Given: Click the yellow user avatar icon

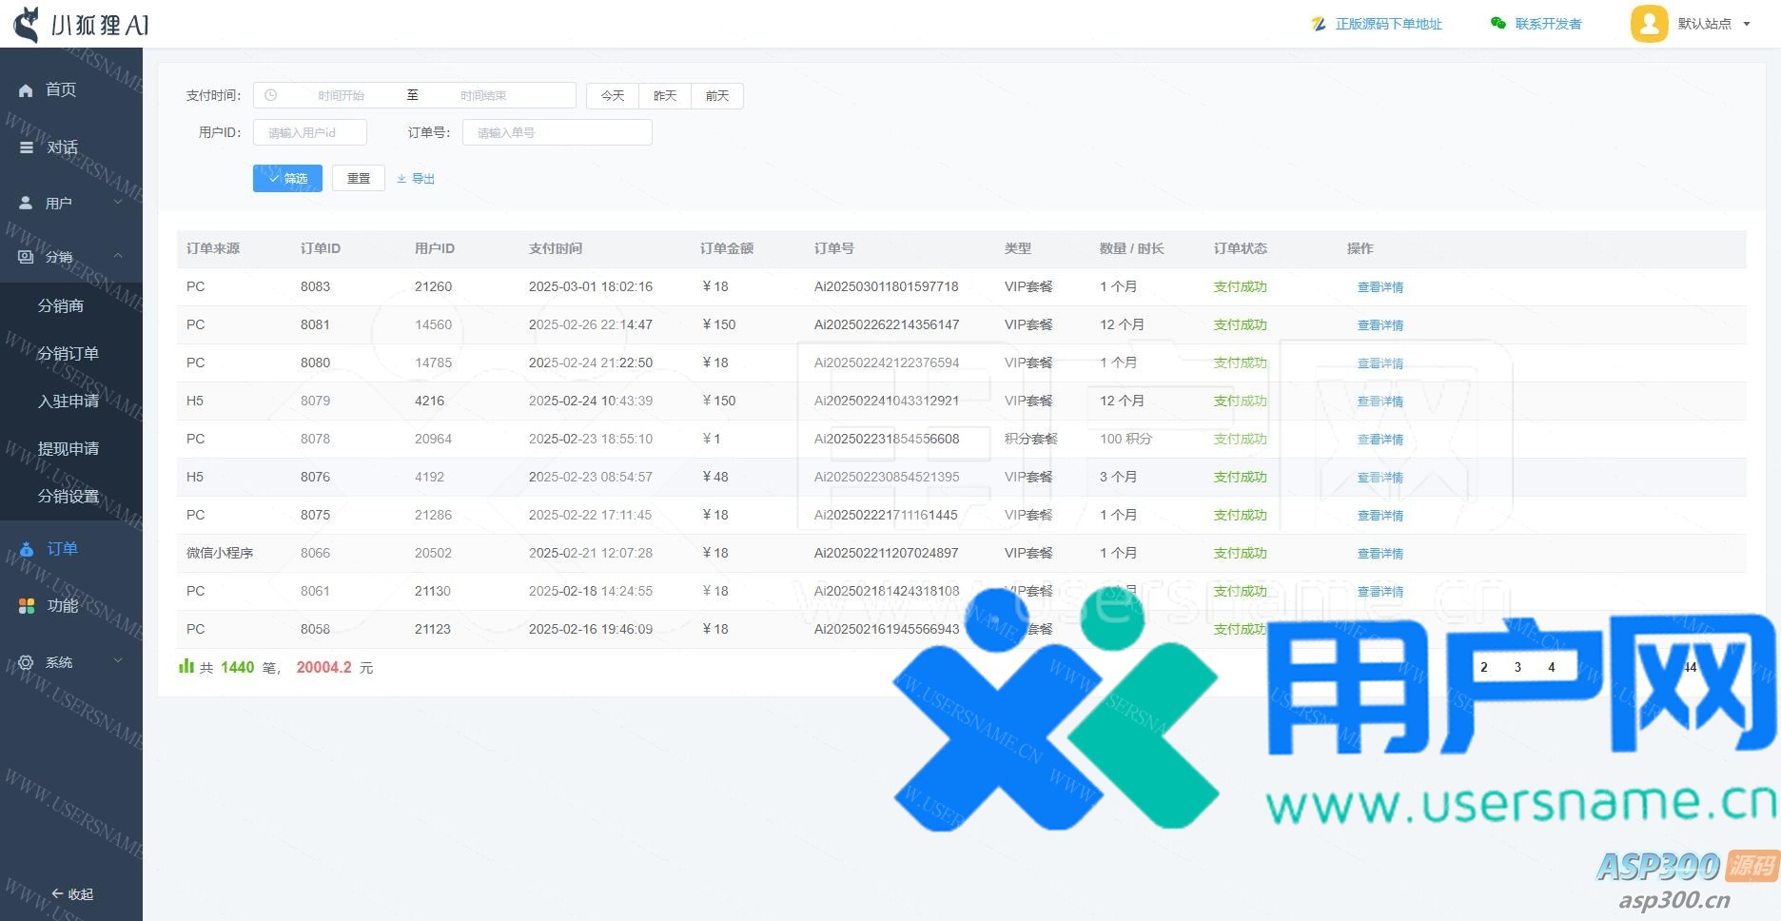Looking at the screenshot, I should 1649,24.
